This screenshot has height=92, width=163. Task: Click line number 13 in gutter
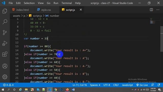click(17, 46)
